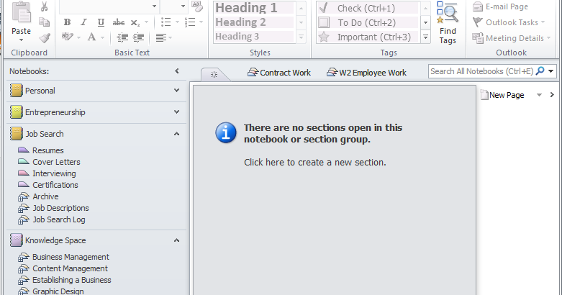Open the W2 Employee Work section group

pyautogui.click(x=367, y=73)
